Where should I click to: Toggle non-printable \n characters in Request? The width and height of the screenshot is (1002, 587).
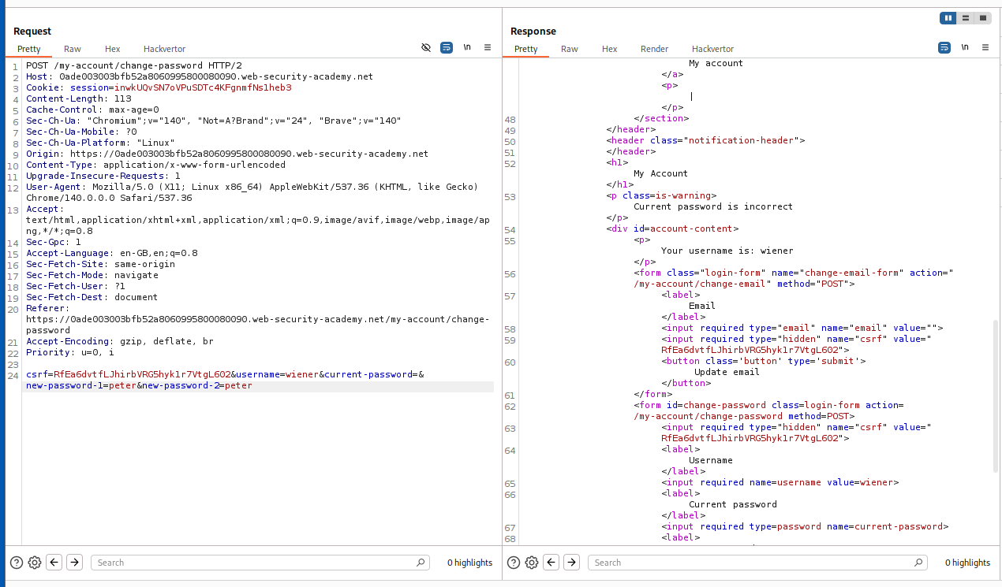(467, 48)
